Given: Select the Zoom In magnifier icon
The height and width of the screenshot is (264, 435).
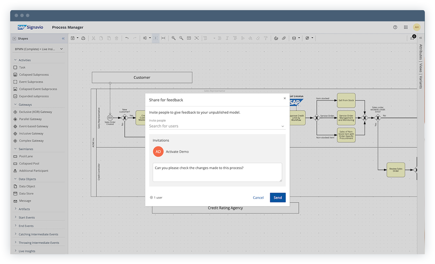Looking at the screenshot, I should pyautogui.click(x=174, y=38).
